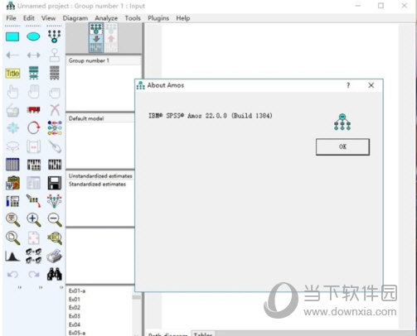
Task: Select drag properties between objects tool
Action: tap(33, 201)
